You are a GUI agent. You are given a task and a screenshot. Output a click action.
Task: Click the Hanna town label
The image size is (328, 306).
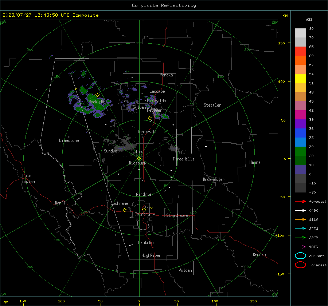[255, 162]
